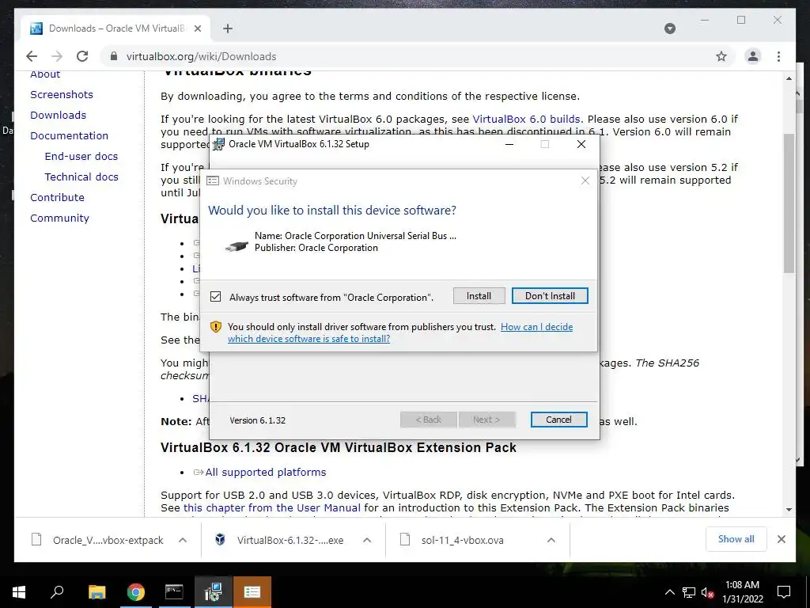Open the Chrome profile avatar
The height and width of the screenshot is (608, 810).
(x=753, y=56)
